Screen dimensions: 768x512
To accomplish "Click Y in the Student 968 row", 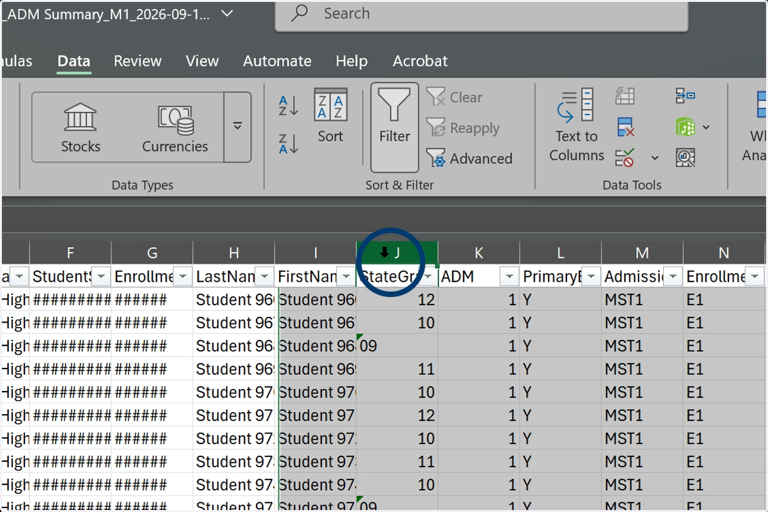I will (561, 346).
